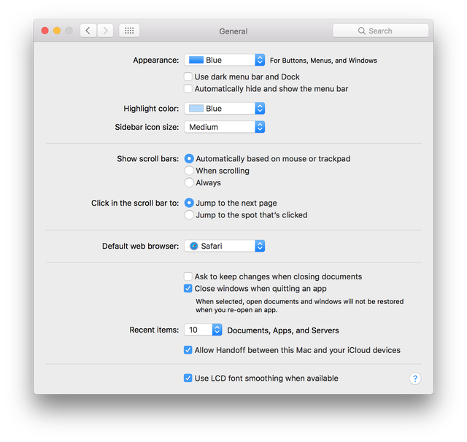Enable dark menu bar and Dock
Viewport: 467px width, 442px height.
point(188,77)
